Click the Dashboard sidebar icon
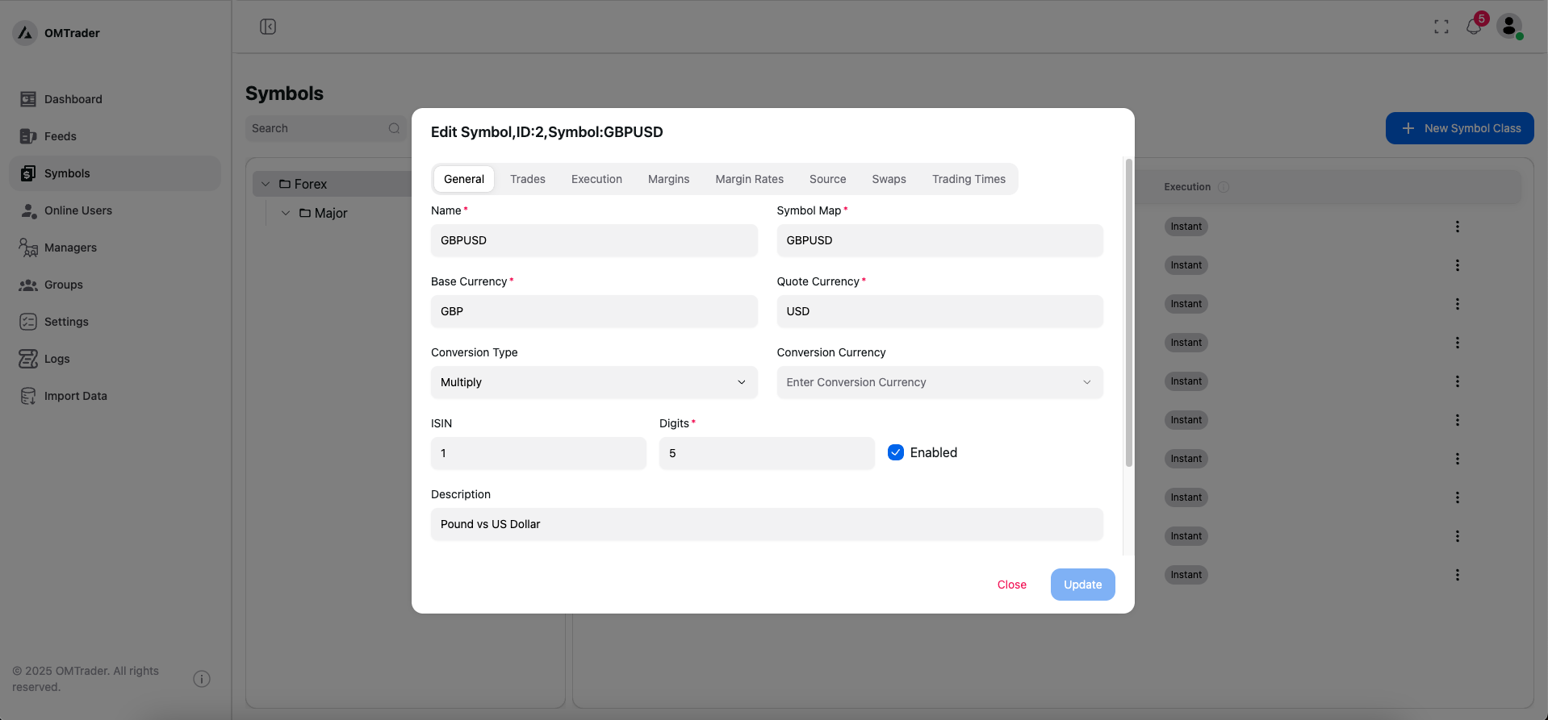Image resolution: width=1548 pixels, height=720 pixels. point(28,99)
